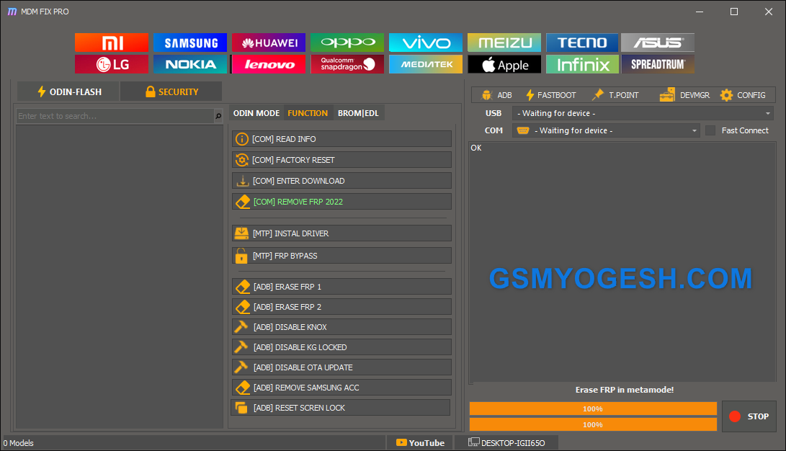
Task: Switch to the SECURITY tab
Action: 171,91
